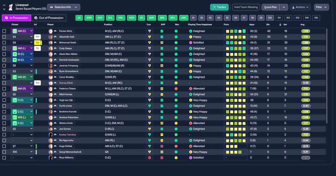336x176 pixels.
Task: Tick the checkbox for Ryan Gravenberch
Action: click(x=4, y=71)
